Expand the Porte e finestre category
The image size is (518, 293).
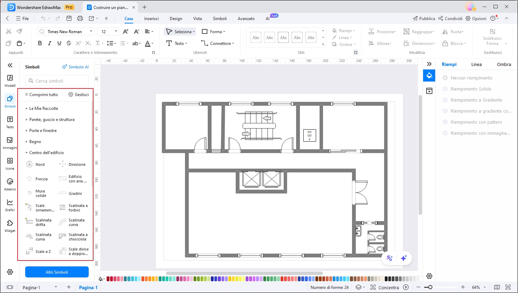(43, 131)
